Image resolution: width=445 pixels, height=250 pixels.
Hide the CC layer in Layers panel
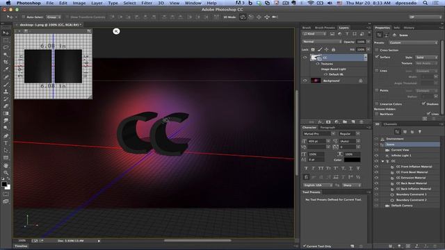[305, 58]
